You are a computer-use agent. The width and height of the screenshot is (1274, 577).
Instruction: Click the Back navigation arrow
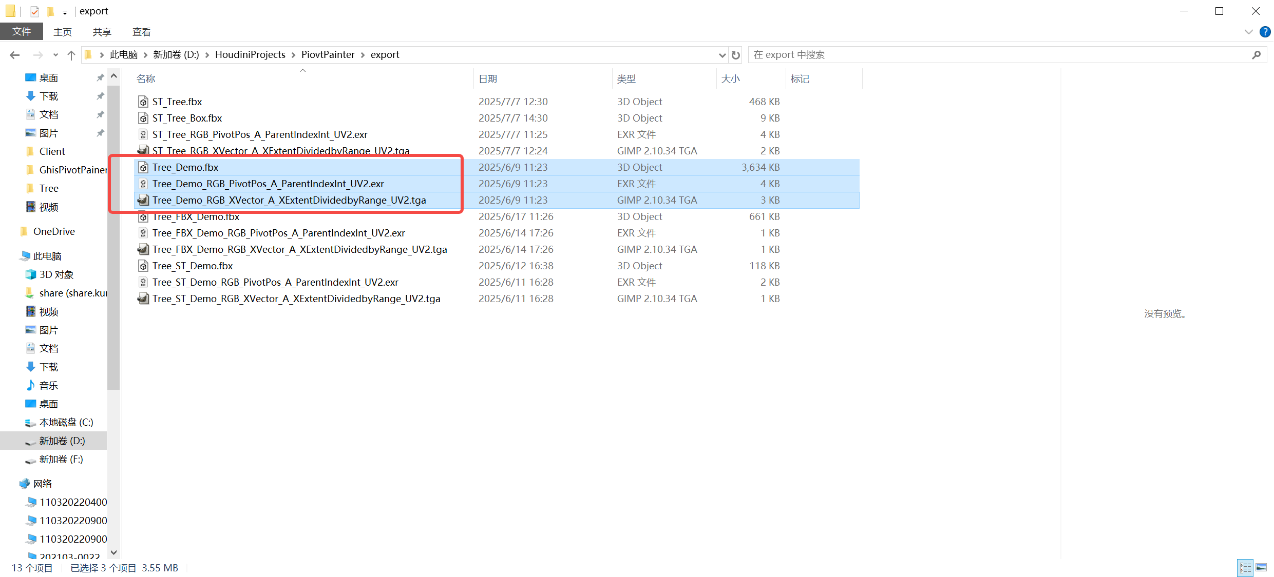click(x=15, y=55)
